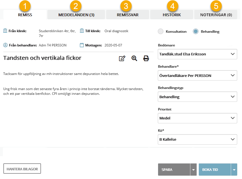Click the building icon beside Till klinik
Viewport: 242px width, 179px height.
pyautogui.click(x=82, y=31)
